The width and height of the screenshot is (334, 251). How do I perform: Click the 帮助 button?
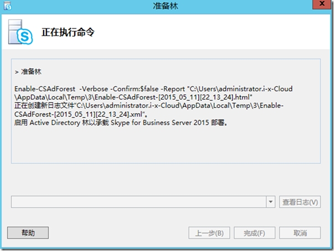coord(28,233)
